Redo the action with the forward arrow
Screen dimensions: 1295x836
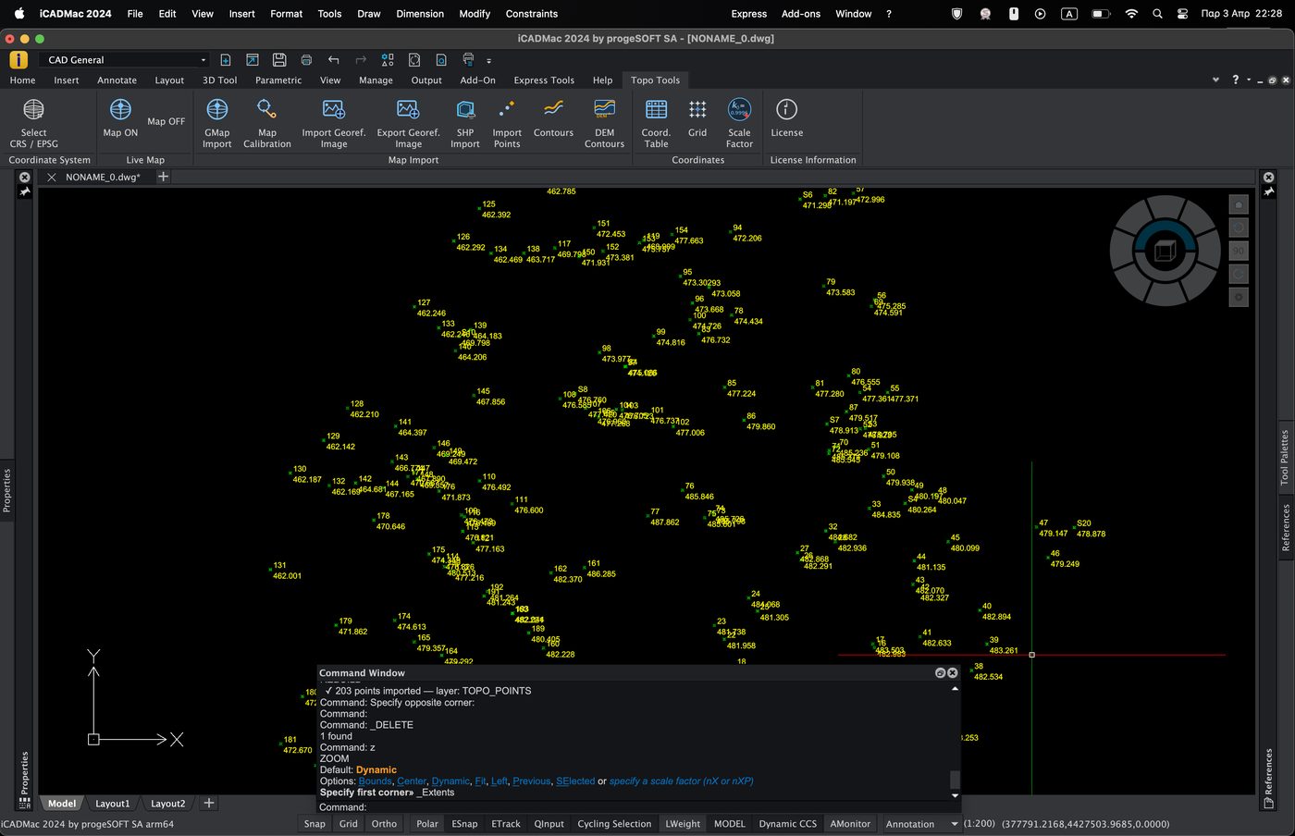coord(361,59)
